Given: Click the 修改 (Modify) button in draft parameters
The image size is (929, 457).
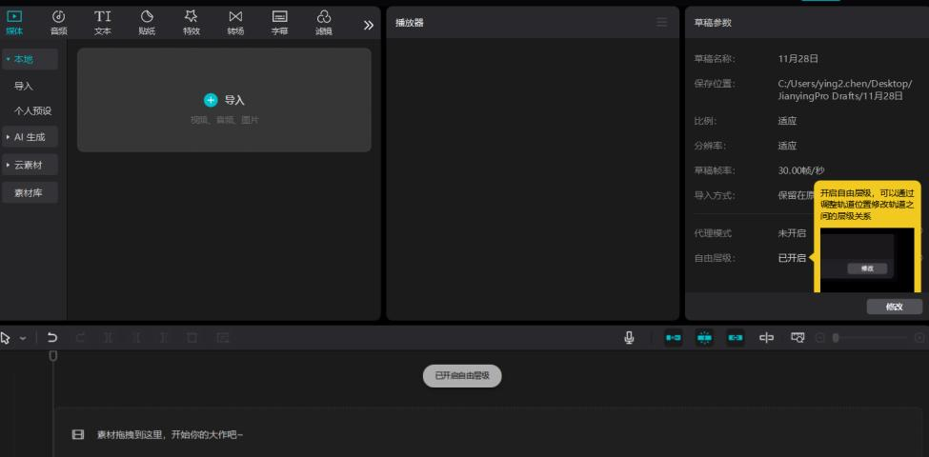Looking at the screenshot, I should click(894, 307).
